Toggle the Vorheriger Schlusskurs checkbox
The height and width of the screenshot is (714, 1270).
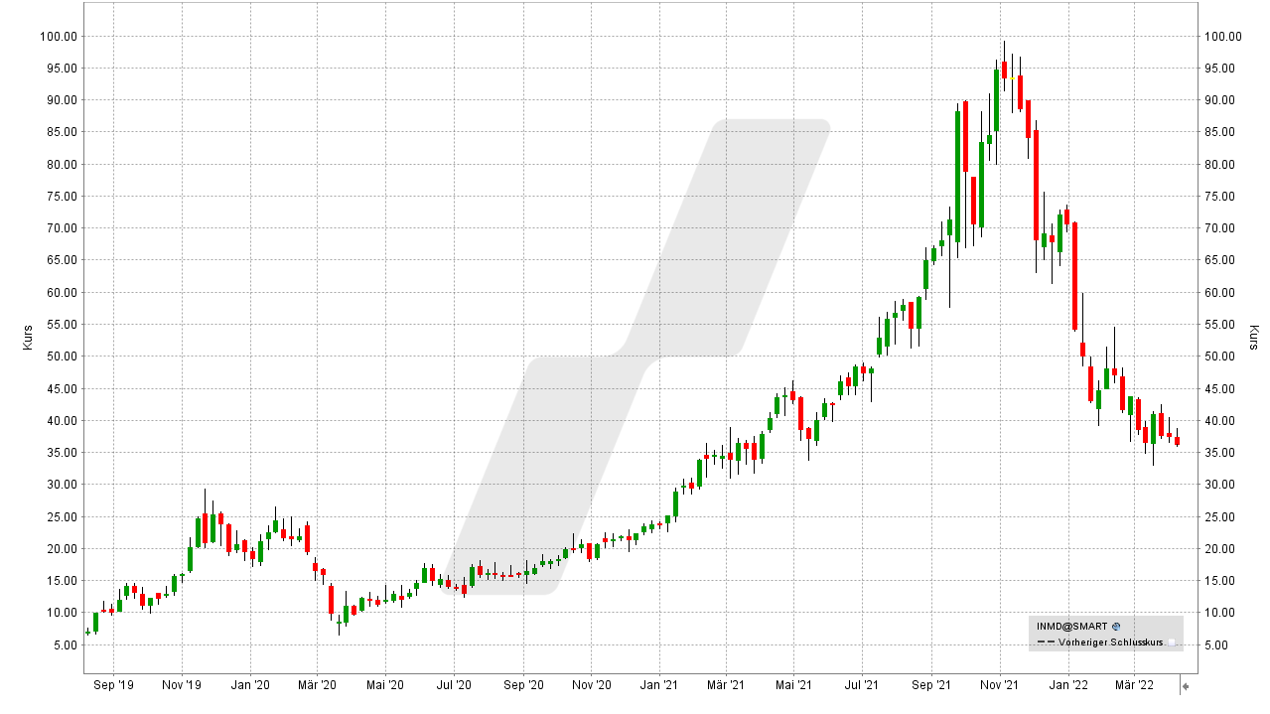tap(1172, 643)
